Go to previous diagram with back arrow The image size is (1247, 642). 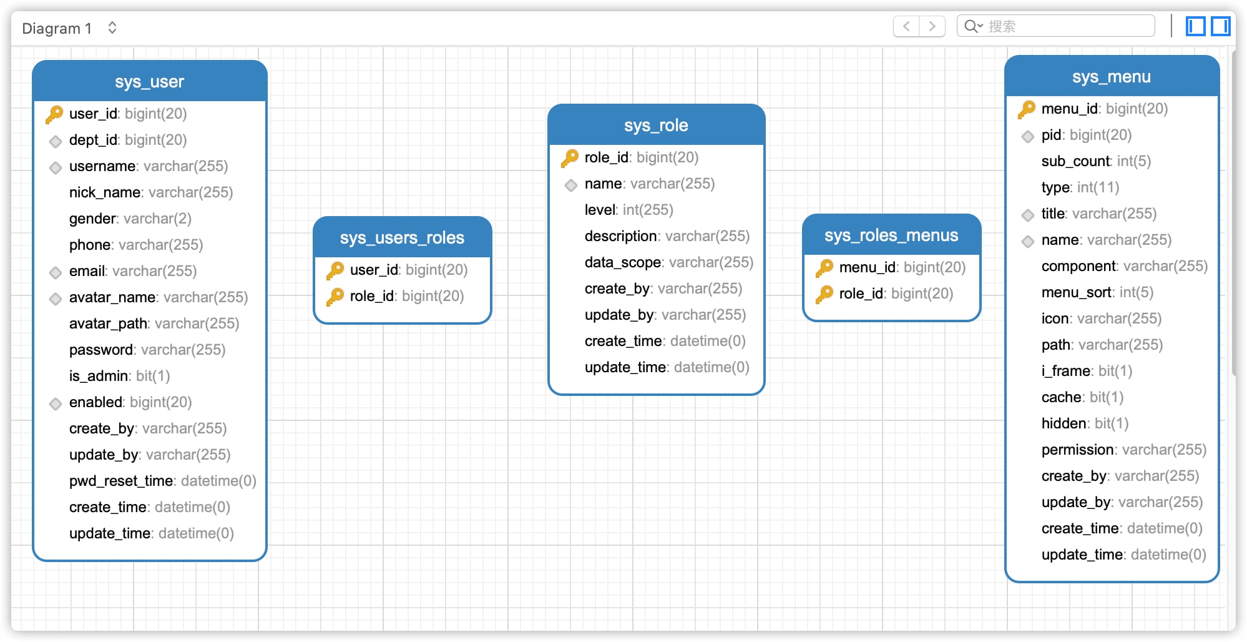pos(906,26)
